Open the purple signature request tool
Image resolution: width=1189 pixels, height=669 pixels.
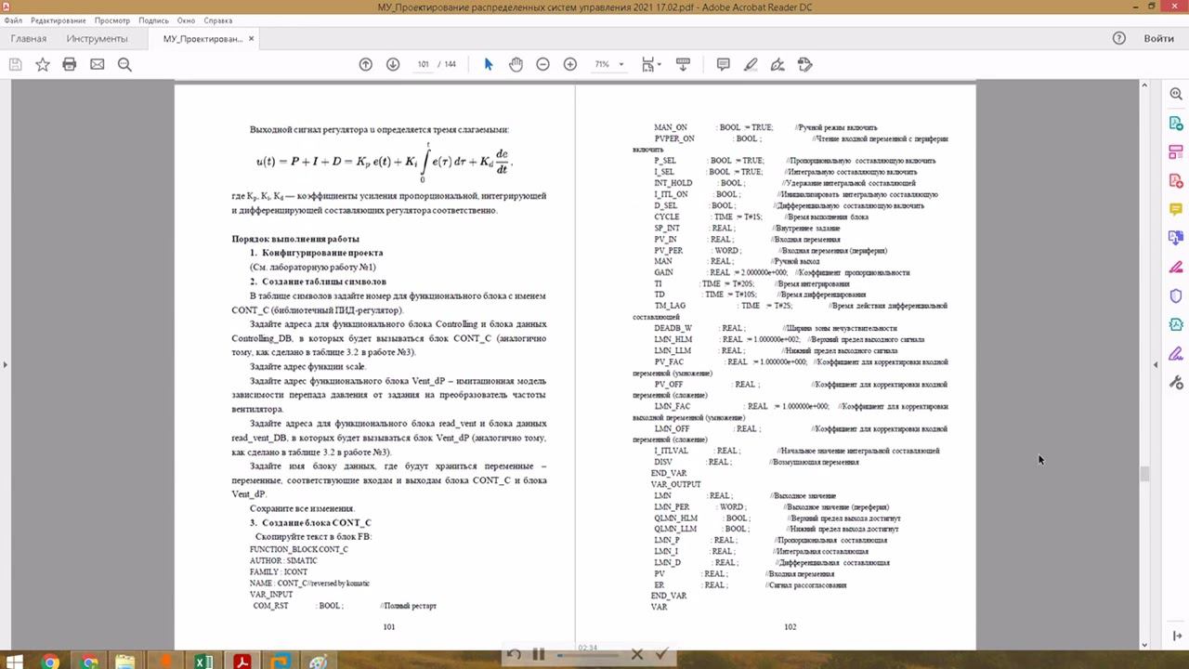pos(1176,353)
